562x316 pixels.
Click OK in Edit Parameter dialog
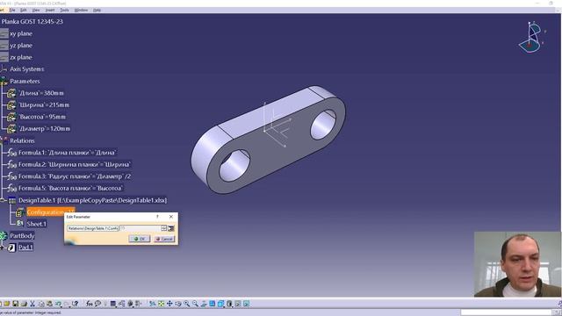[x=139, y=239]
